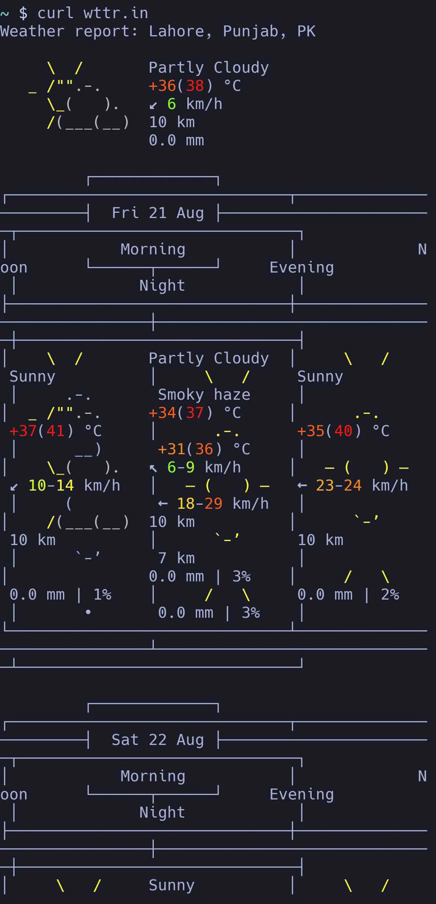This screenshot has height=904, width=436.
Task: Select the wind reading '← 18-29 km/h'
Action: point(213,504)
